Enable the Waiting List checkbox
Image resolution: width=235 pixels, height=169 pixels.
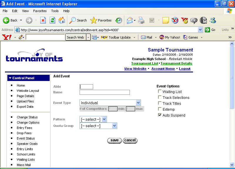(160, 92)
